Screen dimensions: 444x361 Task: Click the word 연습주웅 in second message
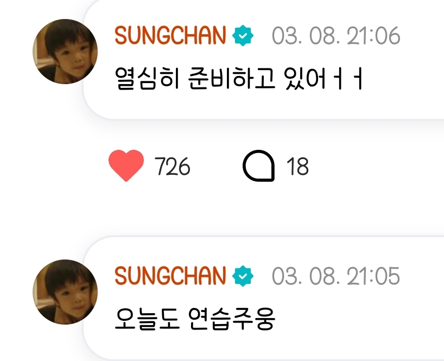coord(231,319)
